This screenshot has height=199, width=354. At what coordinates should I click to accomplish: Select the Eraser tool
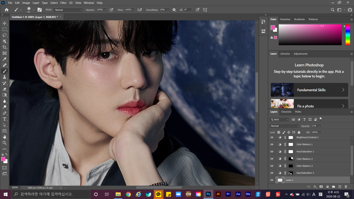click(x=4, y=89)
